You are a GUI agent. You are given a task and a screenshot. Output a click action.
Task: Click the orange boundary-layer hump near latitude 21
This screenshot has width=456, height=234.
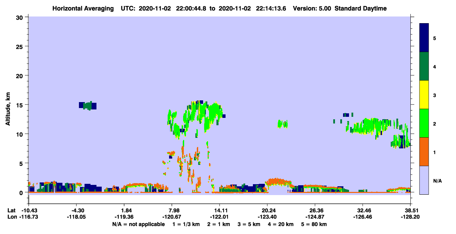279,182
